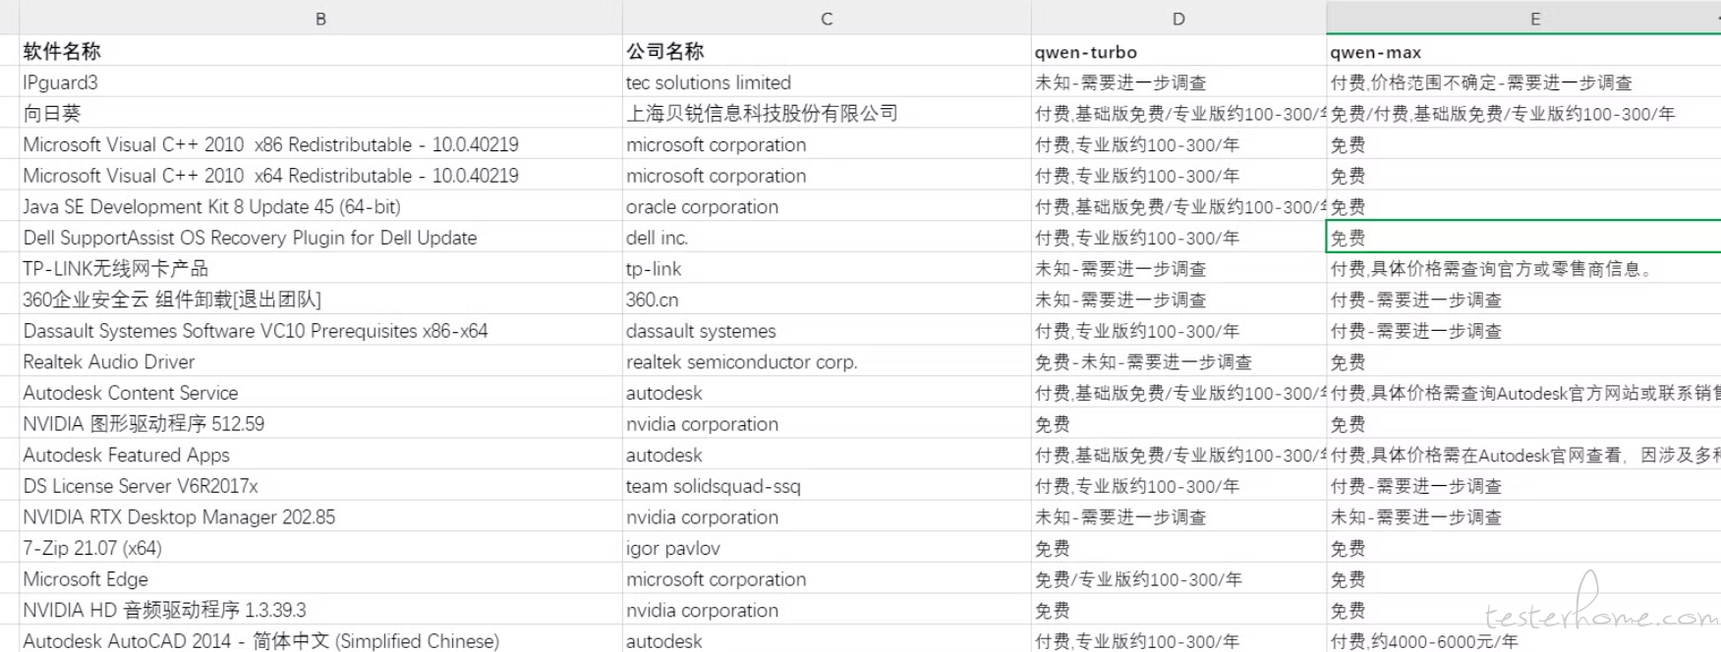
Task: Select the 360.cn company cell
Action: (827, 299)
